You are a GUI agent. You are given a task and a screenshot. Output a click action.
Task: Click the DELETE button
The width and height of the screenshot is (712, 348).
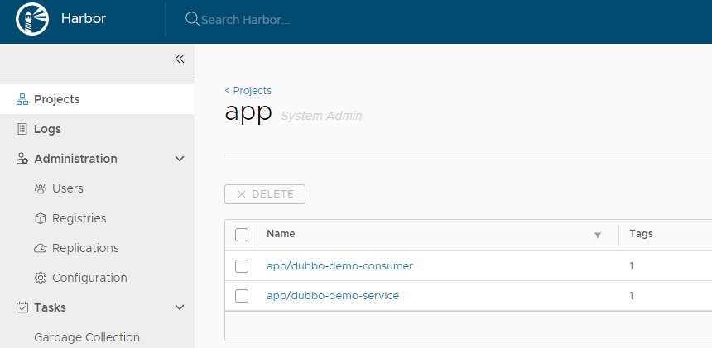pos(265,194)
